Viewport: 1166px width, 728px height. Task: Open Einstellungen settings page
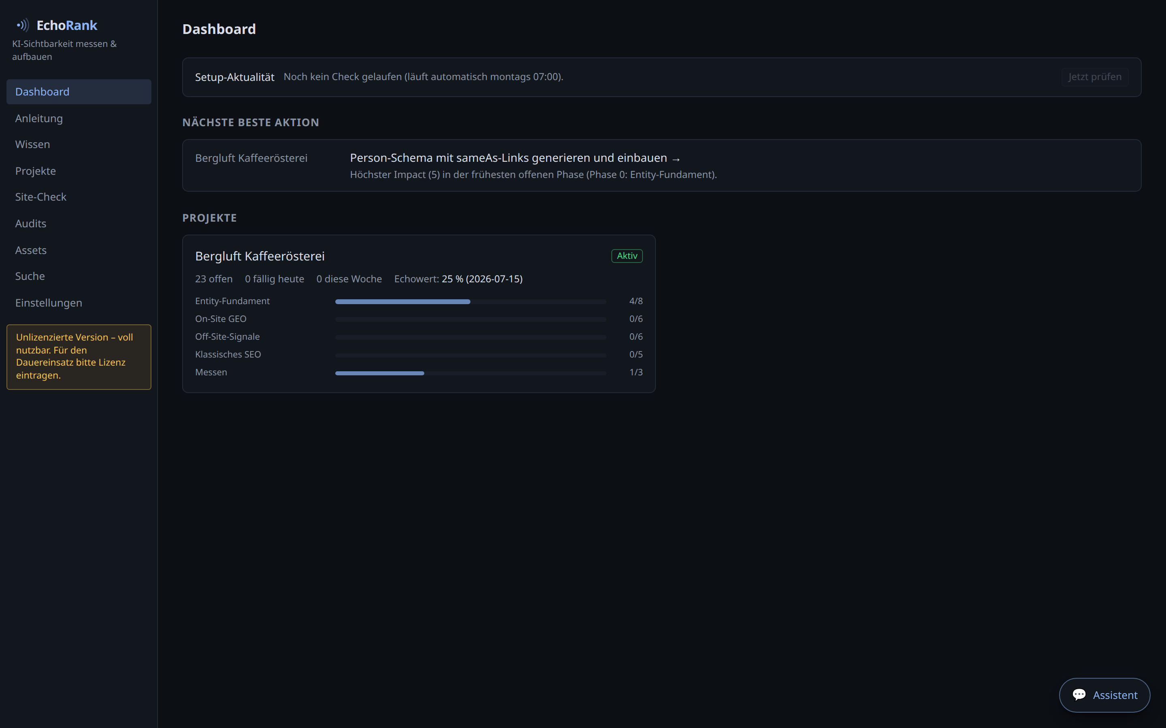pos(79,303)
